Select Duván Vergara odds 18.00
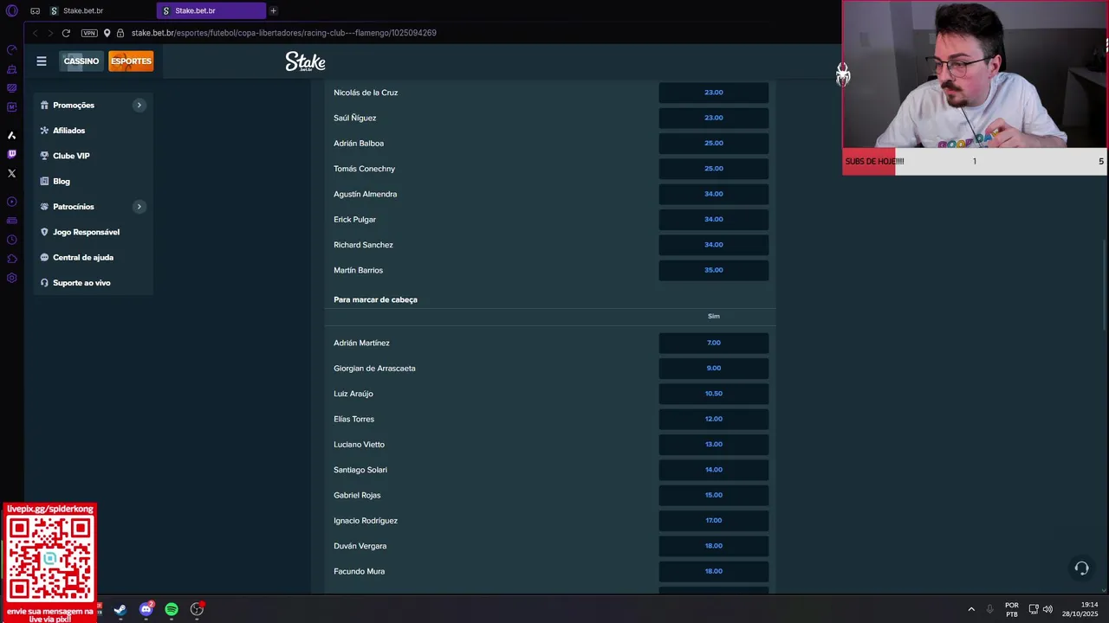The height and width of the screenshot is (623, 1109). click(x=713, y=546)
